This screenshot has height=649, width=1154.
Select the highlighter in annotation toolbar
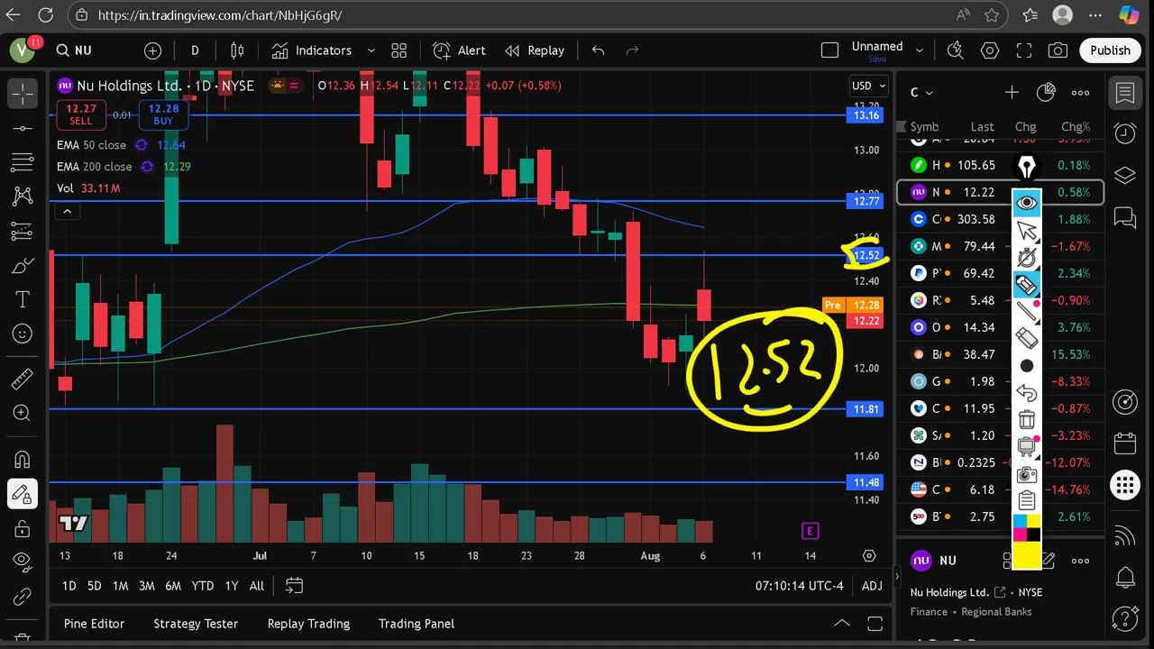coord(1027,286)
